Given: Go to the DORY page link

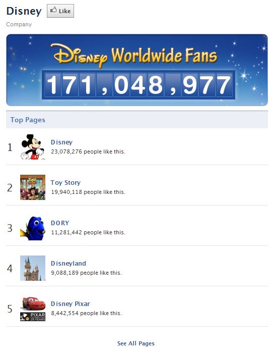Looking at the screenshot, I should click(60, 223).
